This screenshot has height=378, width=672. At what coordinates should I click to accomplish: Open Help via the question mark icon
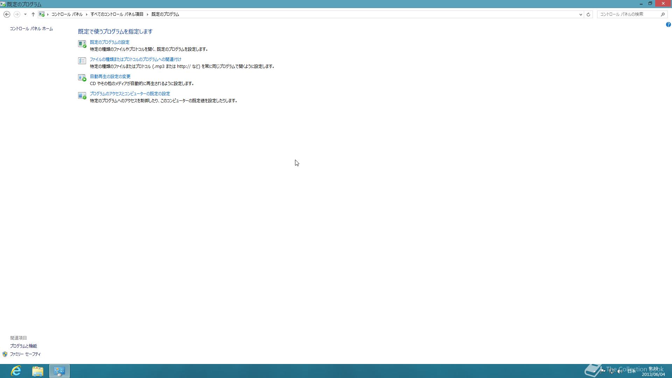tap(668, 24)
